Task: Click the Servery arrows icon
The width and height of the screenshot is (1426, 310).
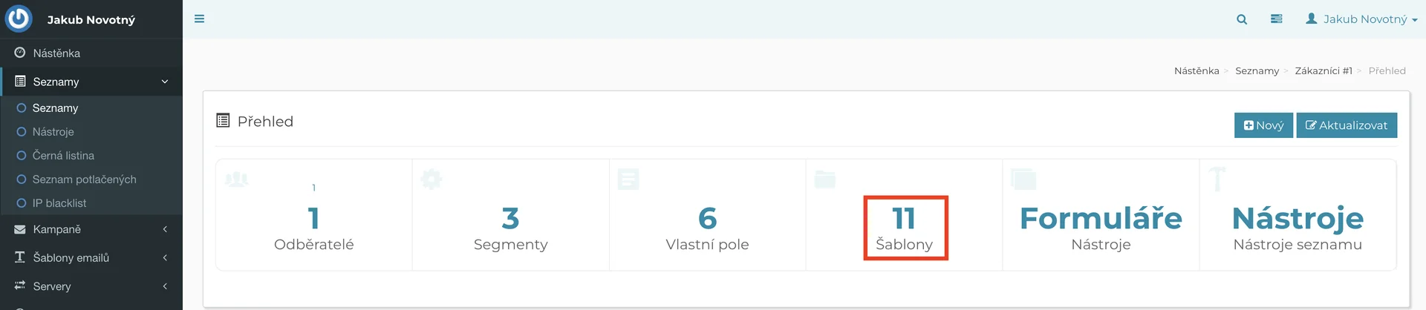Action: point(20,286)
